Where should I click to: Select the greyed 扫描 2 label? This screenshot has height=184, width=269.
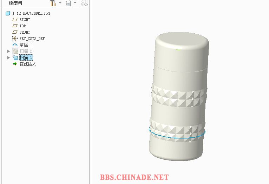click(26, 51)
